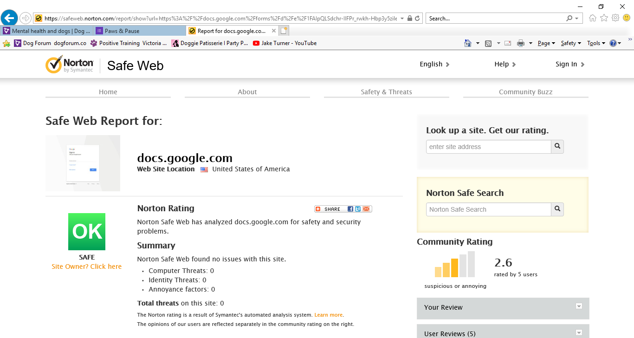Open a new tab with the New Tab button
The height and width of the screenshot is (338, 634).
tap(284, 31)
